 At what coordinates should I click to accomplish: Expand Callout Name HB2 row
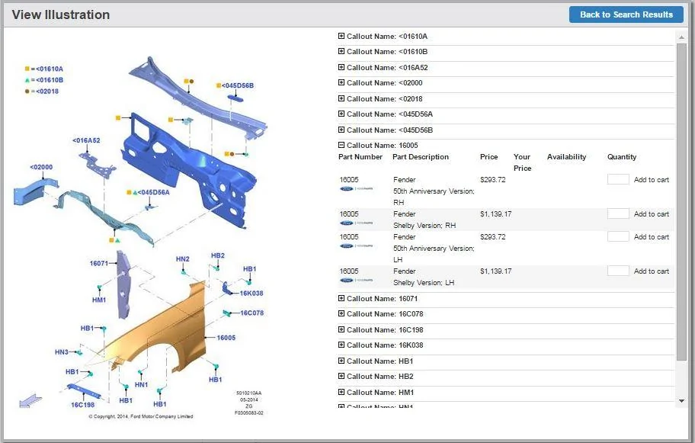(341, 376)
